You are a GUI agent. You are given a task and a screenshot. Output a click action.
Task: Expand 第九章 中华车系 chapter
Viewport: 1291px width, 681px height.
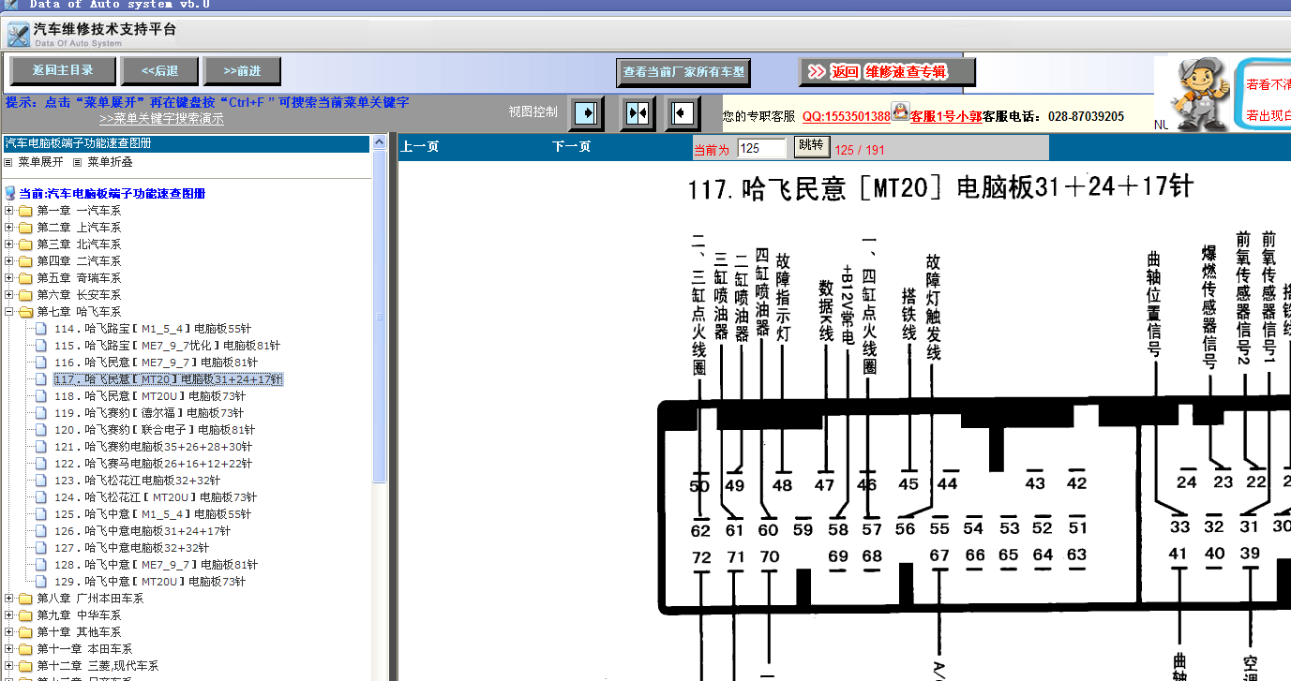click(9, 615)
